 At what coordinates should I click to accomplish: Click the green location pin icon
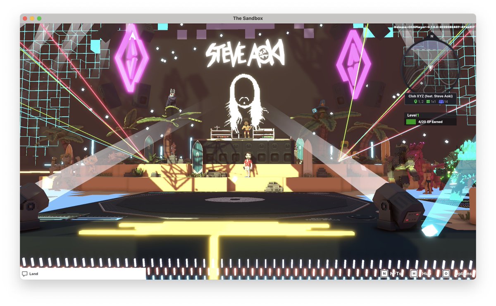(x=415, y=102)
